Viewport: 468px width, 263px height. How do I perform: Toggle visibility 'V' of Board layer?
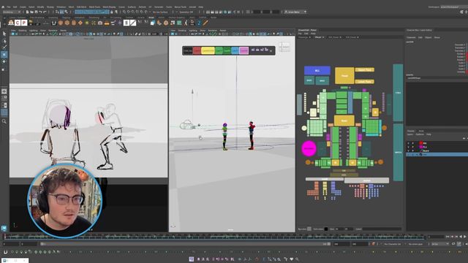tap(408, 151)
